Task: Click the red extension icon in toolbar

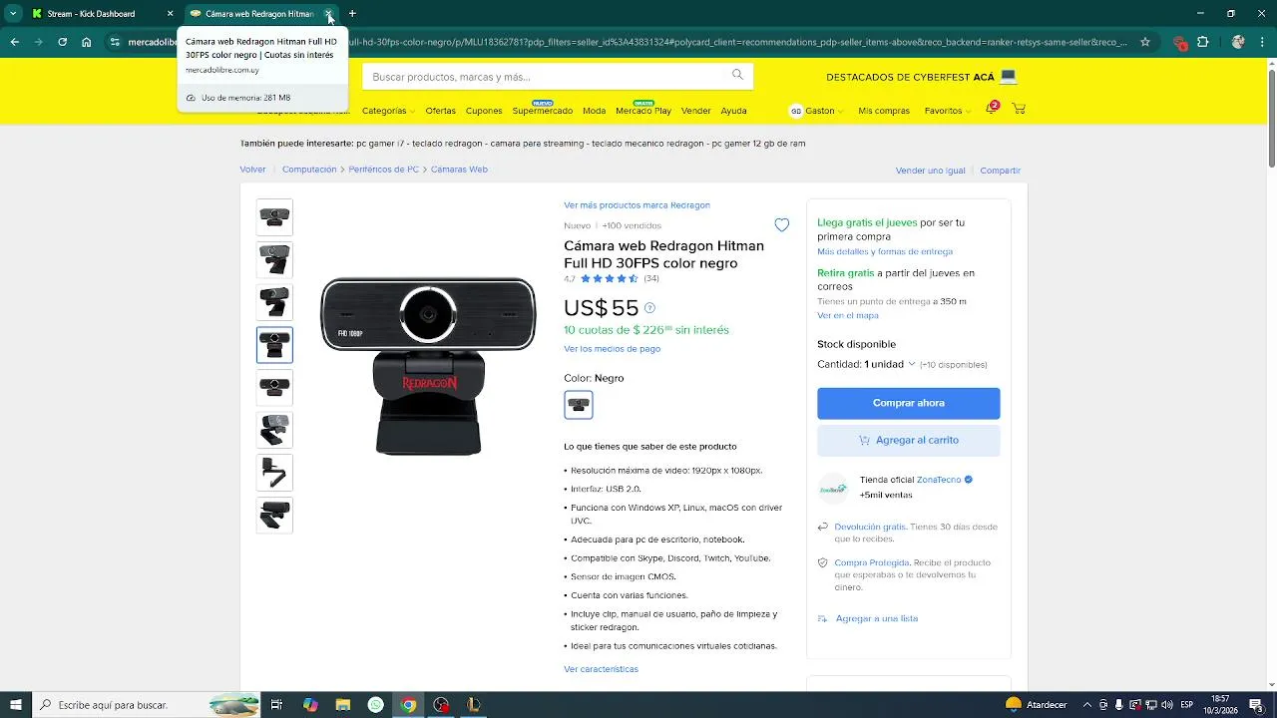Action: coord(1180,42)
